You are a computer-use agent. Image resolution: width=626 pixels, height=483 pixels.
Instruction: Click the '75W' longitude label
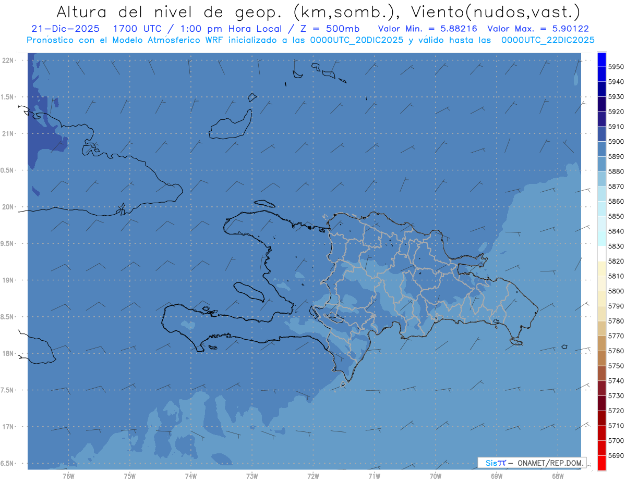tap(130, 476)
